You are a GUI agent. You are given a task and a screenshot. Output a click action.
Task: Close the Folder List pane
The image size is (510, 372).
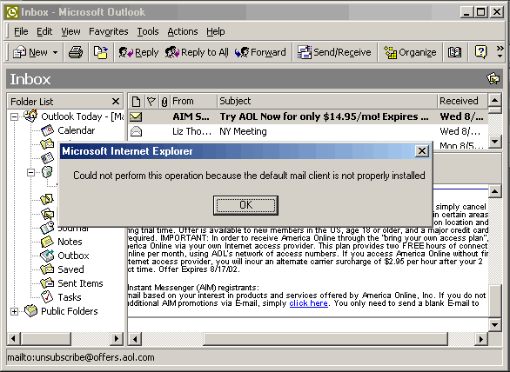pos(116,102)
